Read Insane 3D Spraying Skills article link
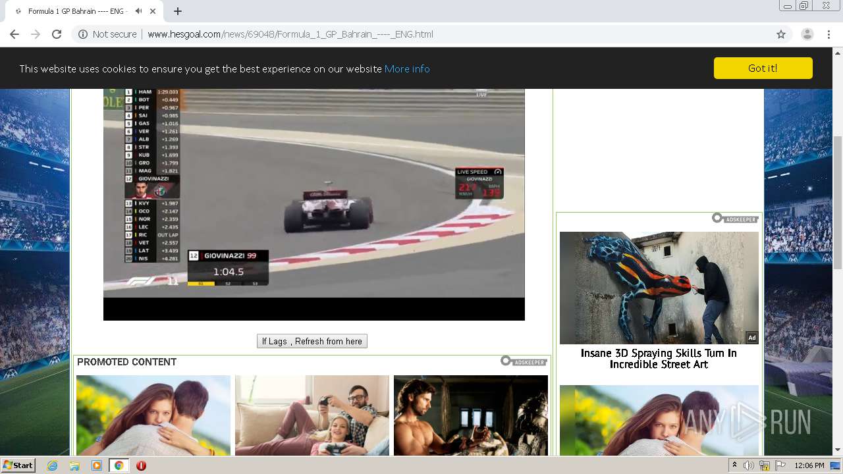This screenshot has width=843, height=474. point(659,359)
